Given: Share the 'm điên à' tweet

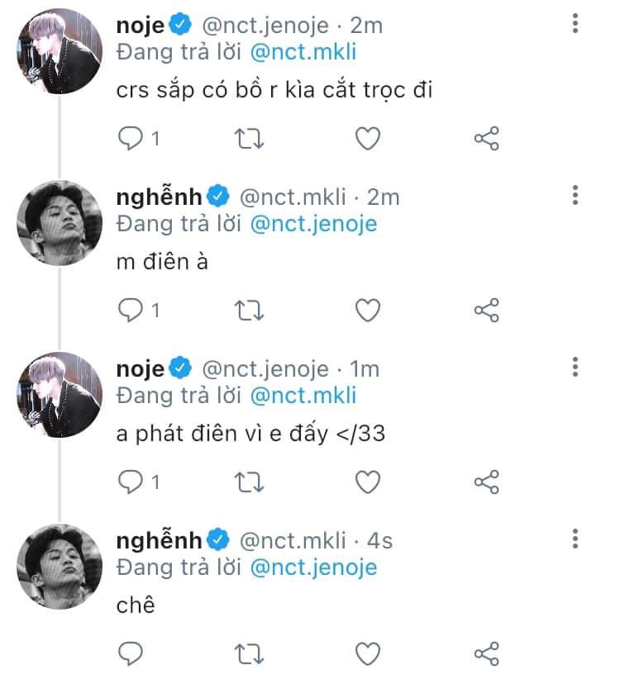Looking at the screenshot, I should click(x=487, y=310).
